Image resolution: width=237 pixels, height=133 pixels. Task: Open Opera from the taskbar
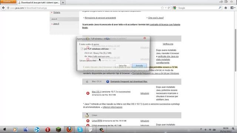48,130
